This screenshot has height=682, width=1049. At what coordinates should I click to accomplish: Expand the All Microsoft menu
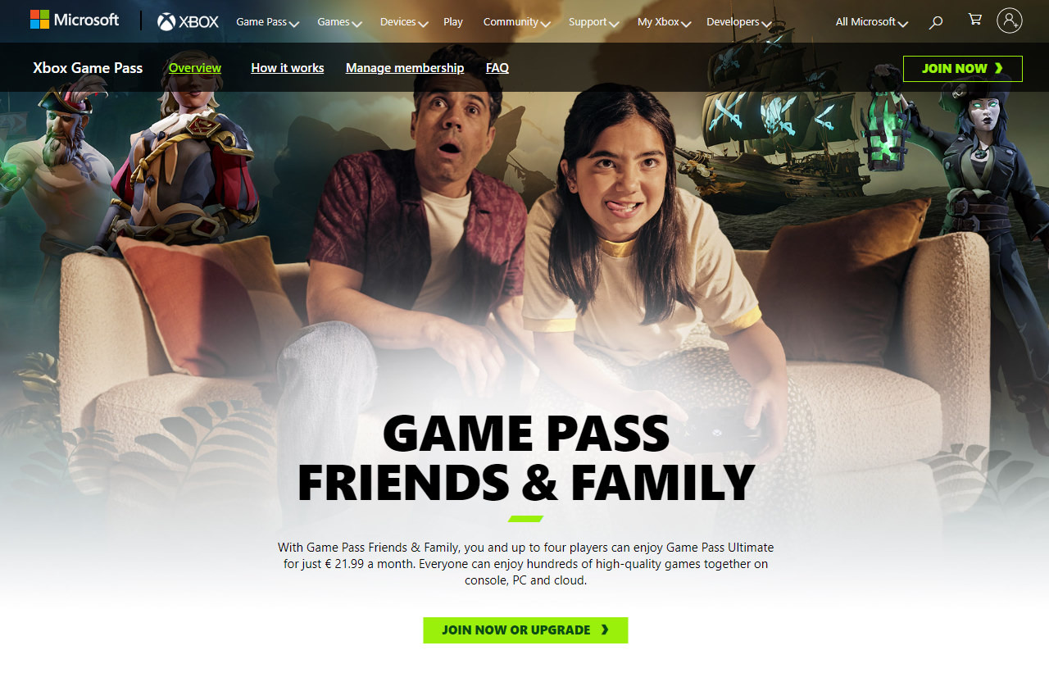(x=872, y=22)
